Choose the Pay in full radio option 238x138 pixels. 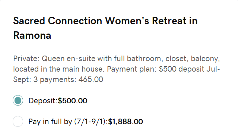pyautogui.click(x=18, y=122)
